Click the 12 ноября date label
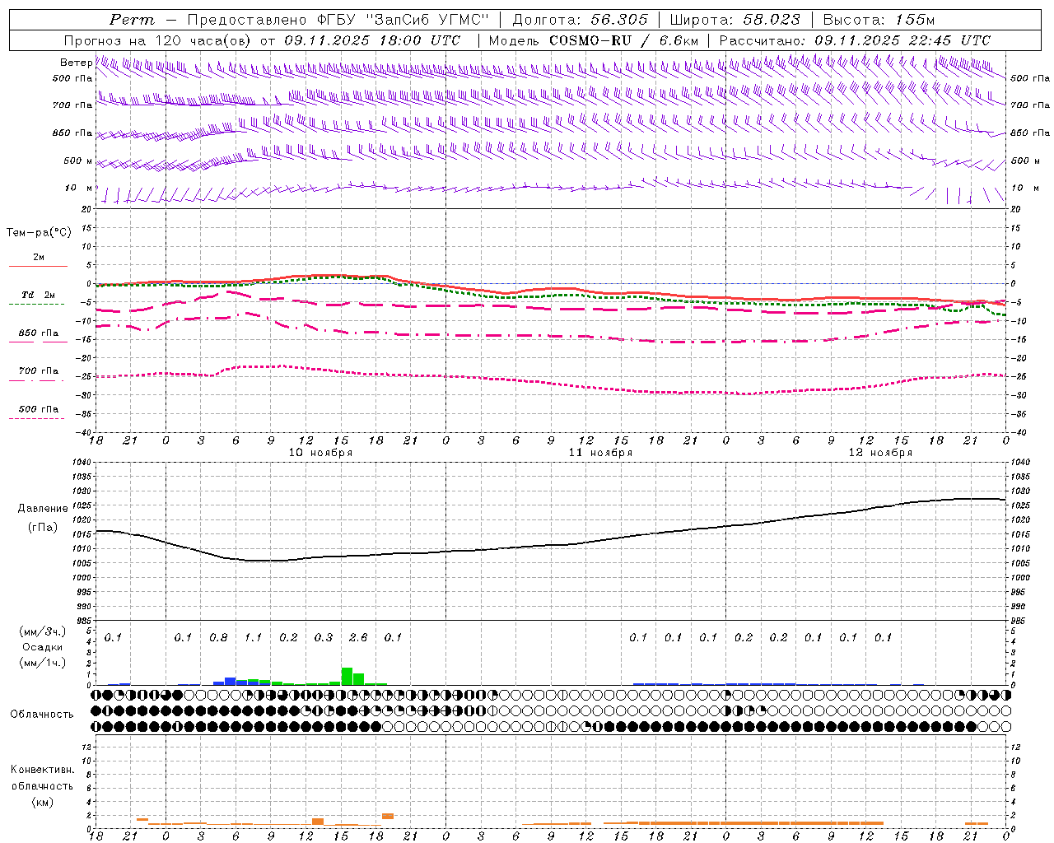 [880, 452]
